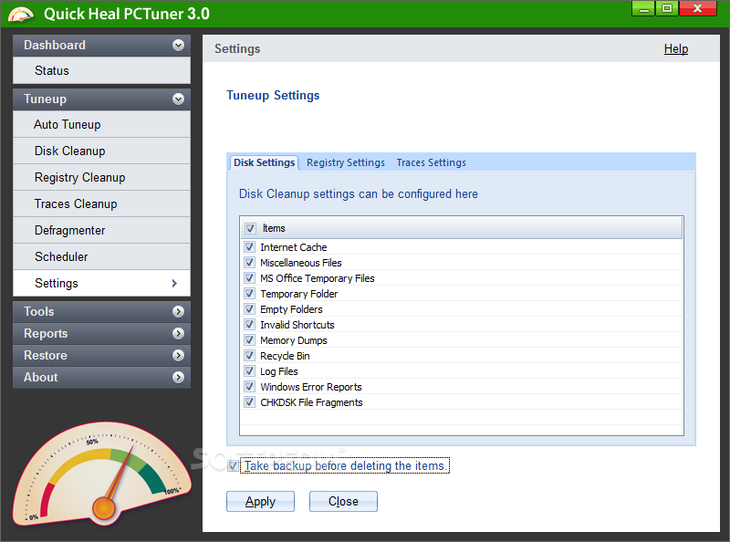Close the PCTuner window
730x542 pixels.
click(697, 9)
